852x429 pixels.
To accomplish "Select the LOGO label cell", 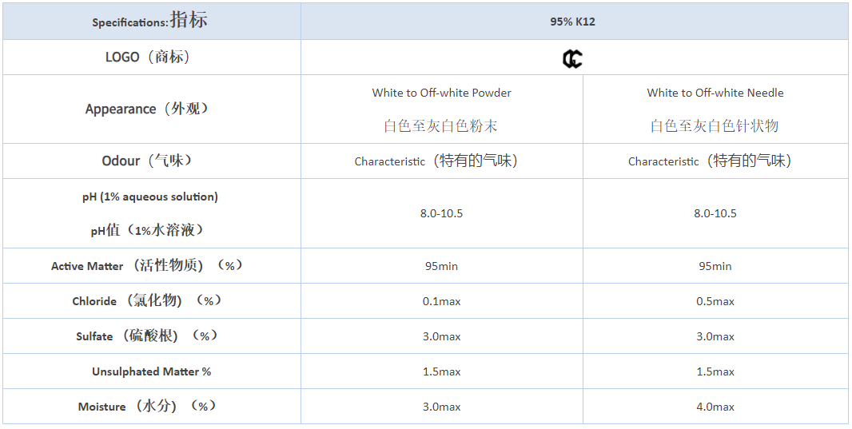I will (152, 57).
